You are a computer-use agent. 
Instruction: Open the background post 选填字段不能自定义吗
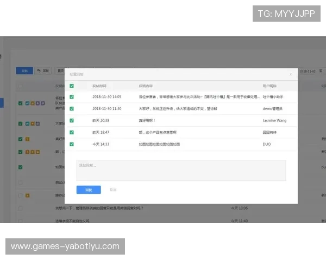72,221
